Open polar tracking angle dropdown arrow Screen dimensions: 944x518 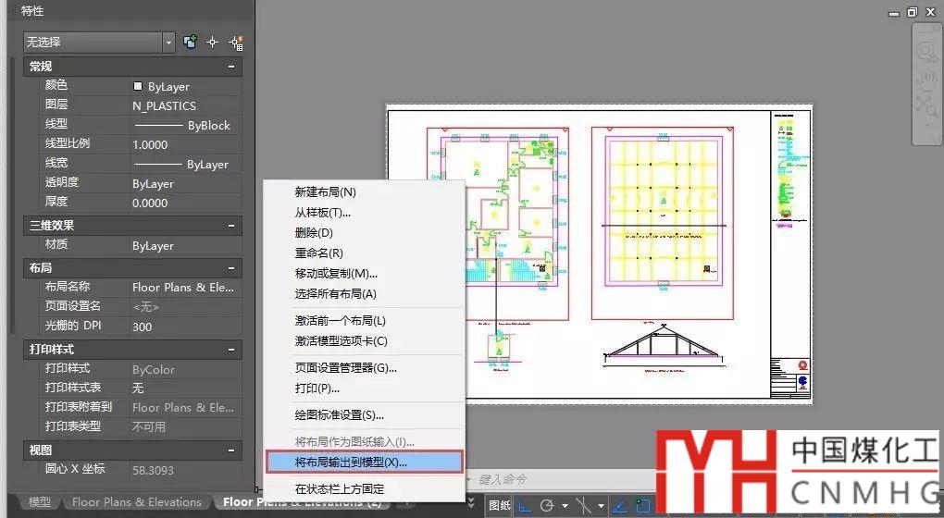click(563, 506)
